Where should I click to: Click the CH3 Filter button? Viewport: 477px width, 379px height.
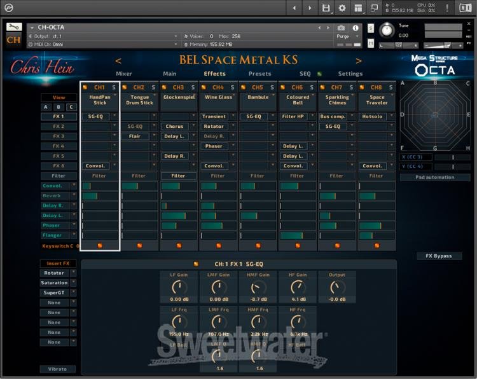[x=178, y=176]
